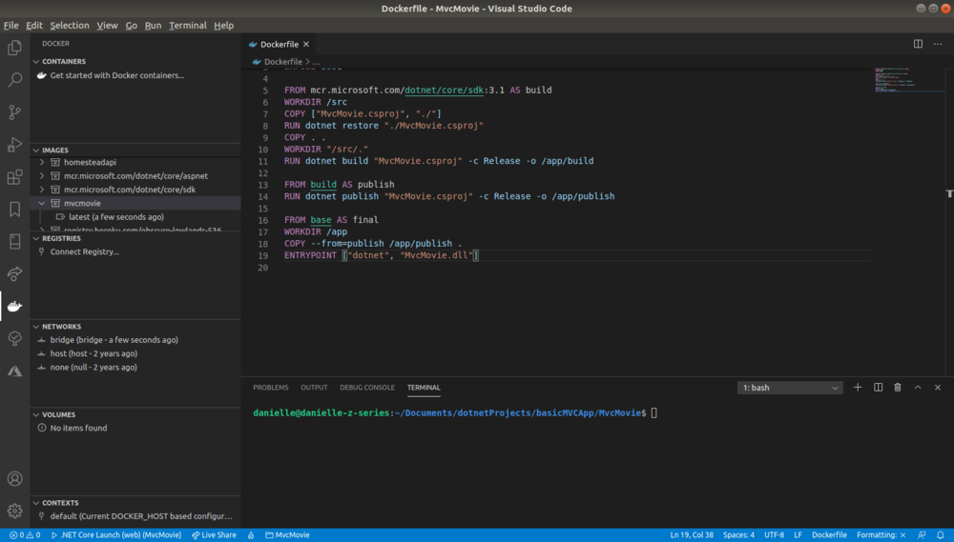Open the 1: bash terminal dropdown
This screenshot has height=542, width=954.
click(x=790, y=388)
